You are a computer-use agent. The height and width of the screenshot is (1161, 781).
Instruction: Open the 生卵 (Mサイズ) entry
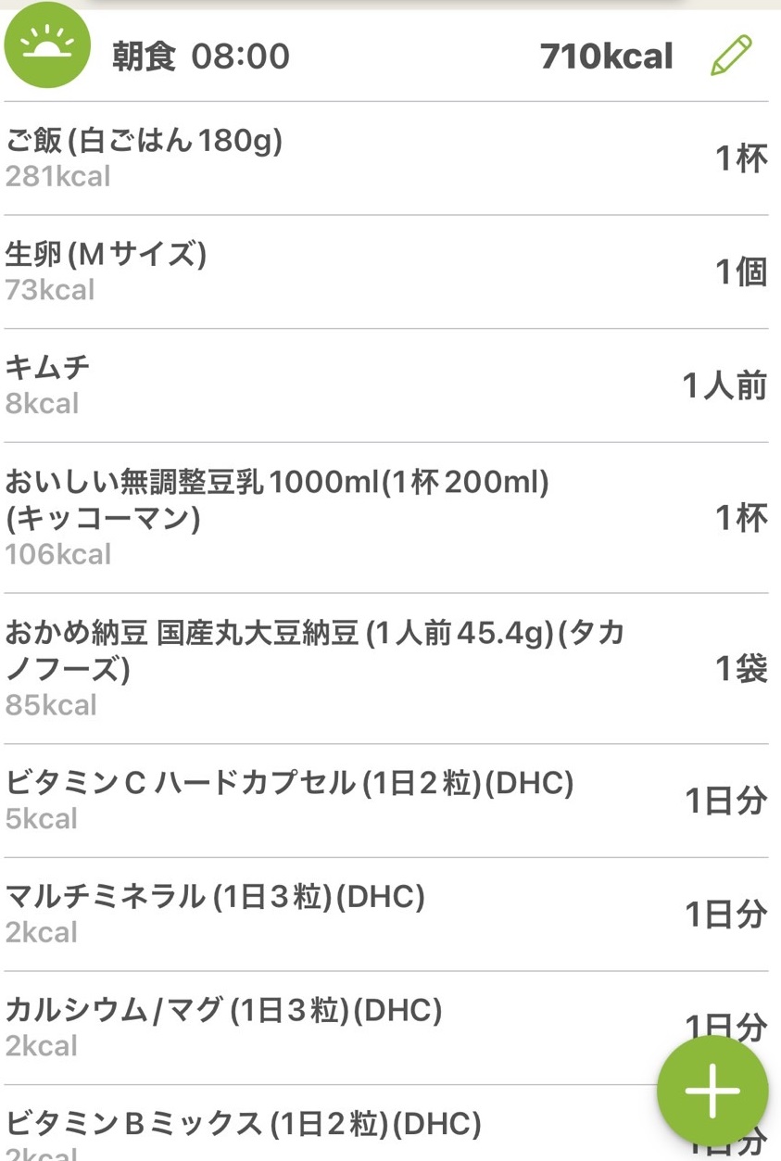click(x=385, y=272)
